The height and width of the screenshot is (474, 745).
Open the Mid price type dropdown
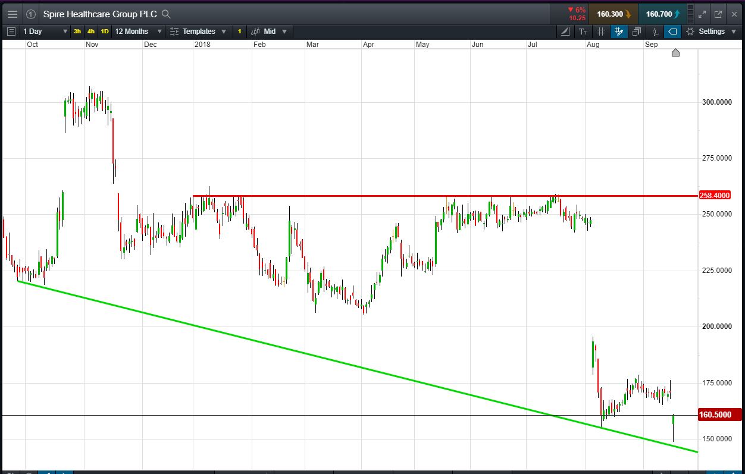pyautogui.click(x=269, y=32)
